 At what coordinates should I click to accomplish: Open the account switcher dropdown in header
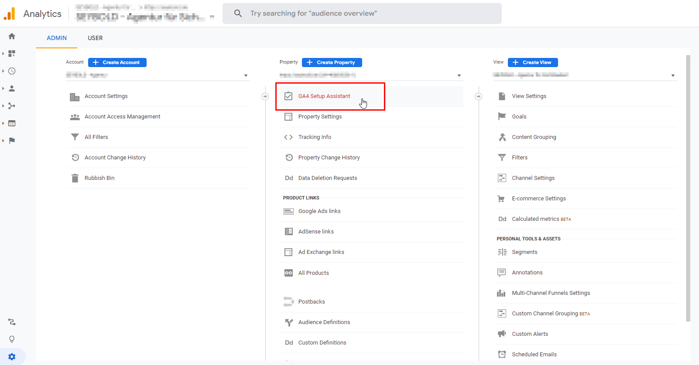212,17
